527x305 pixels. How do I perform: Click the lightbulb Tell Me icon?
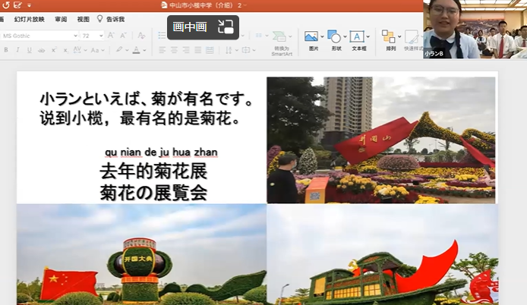click(x=99, y=19)
